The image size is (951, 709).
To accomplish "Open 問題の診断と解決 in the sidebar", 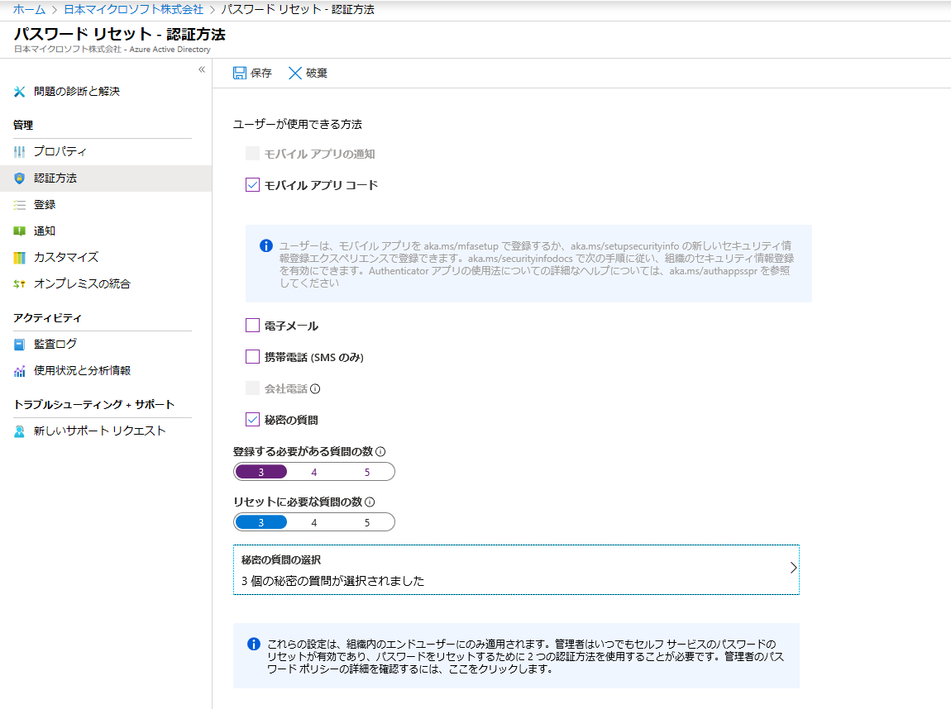I will tap(77, 92).
